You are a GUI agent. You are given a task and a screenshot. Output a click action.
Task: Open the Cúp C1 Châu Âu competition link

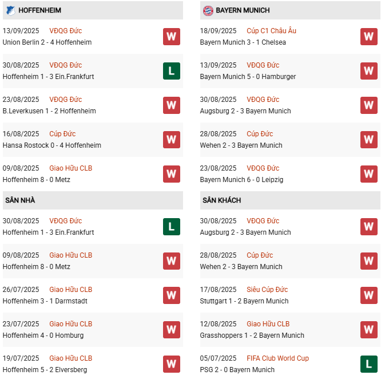pos(271,31)
